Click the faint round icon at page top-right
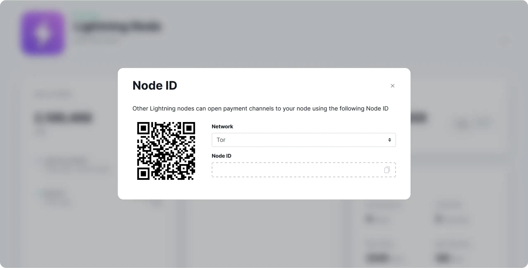 pos(505,40)
